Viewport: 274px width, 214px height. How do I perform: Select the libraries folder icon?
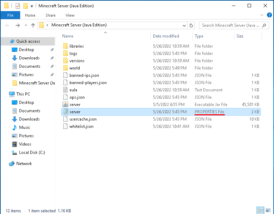coord(65,46)
